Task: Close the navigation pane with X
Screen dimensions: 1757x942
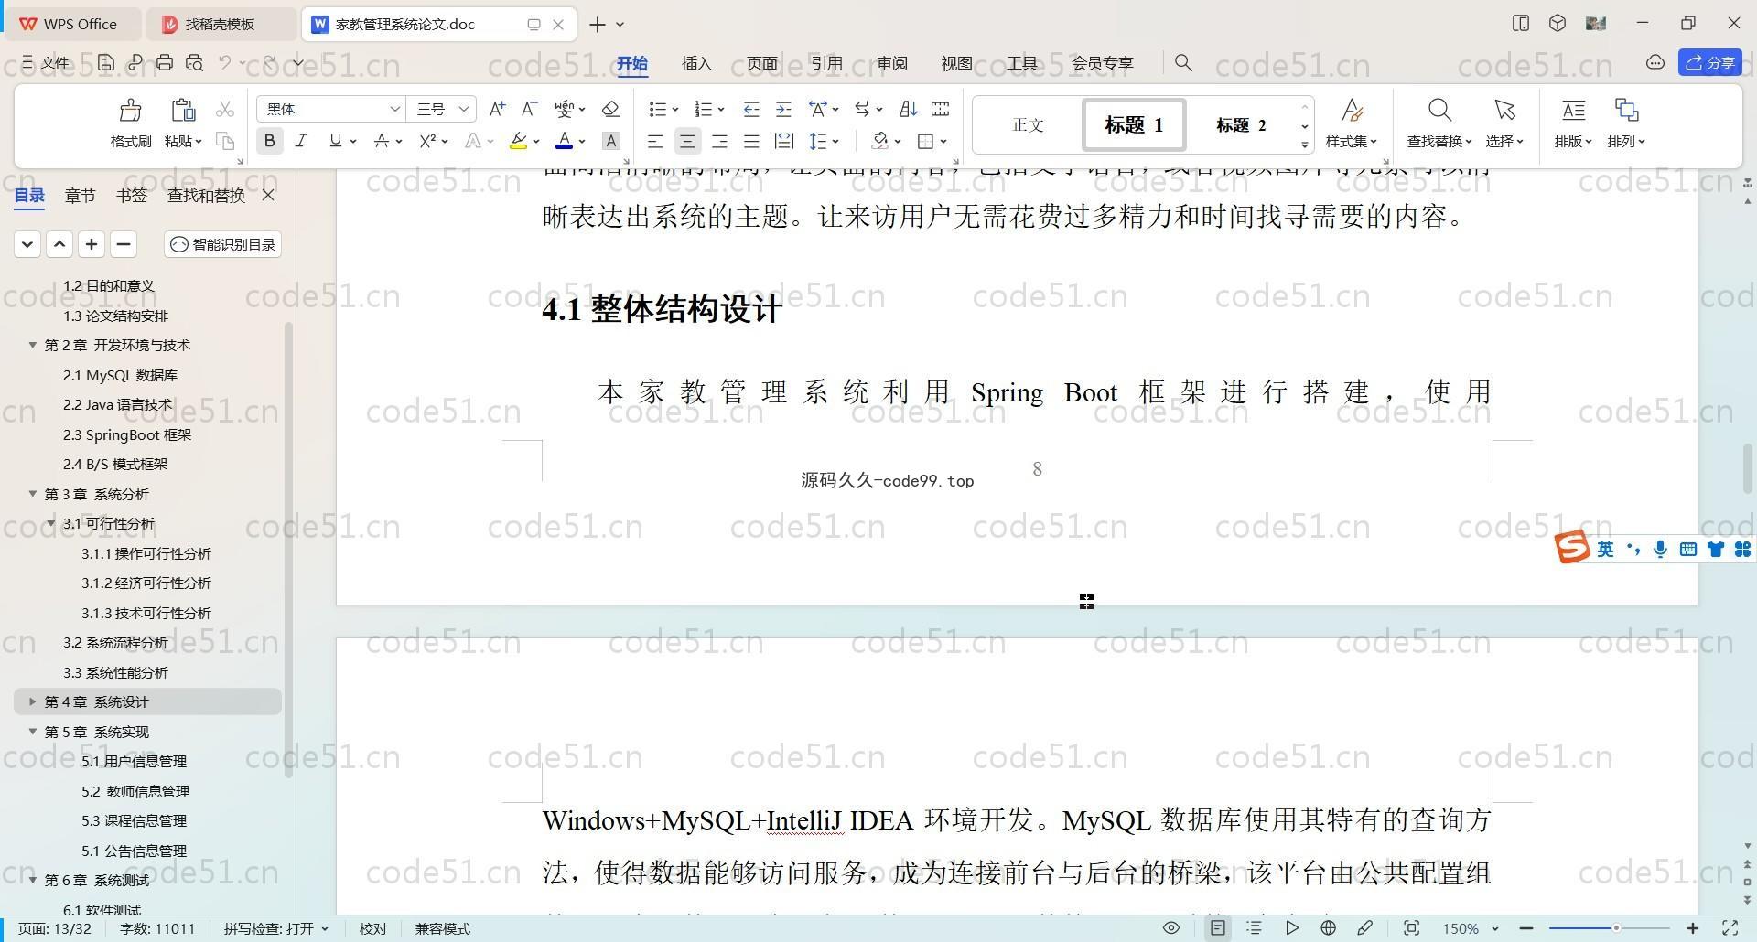Action: point(268,195)
